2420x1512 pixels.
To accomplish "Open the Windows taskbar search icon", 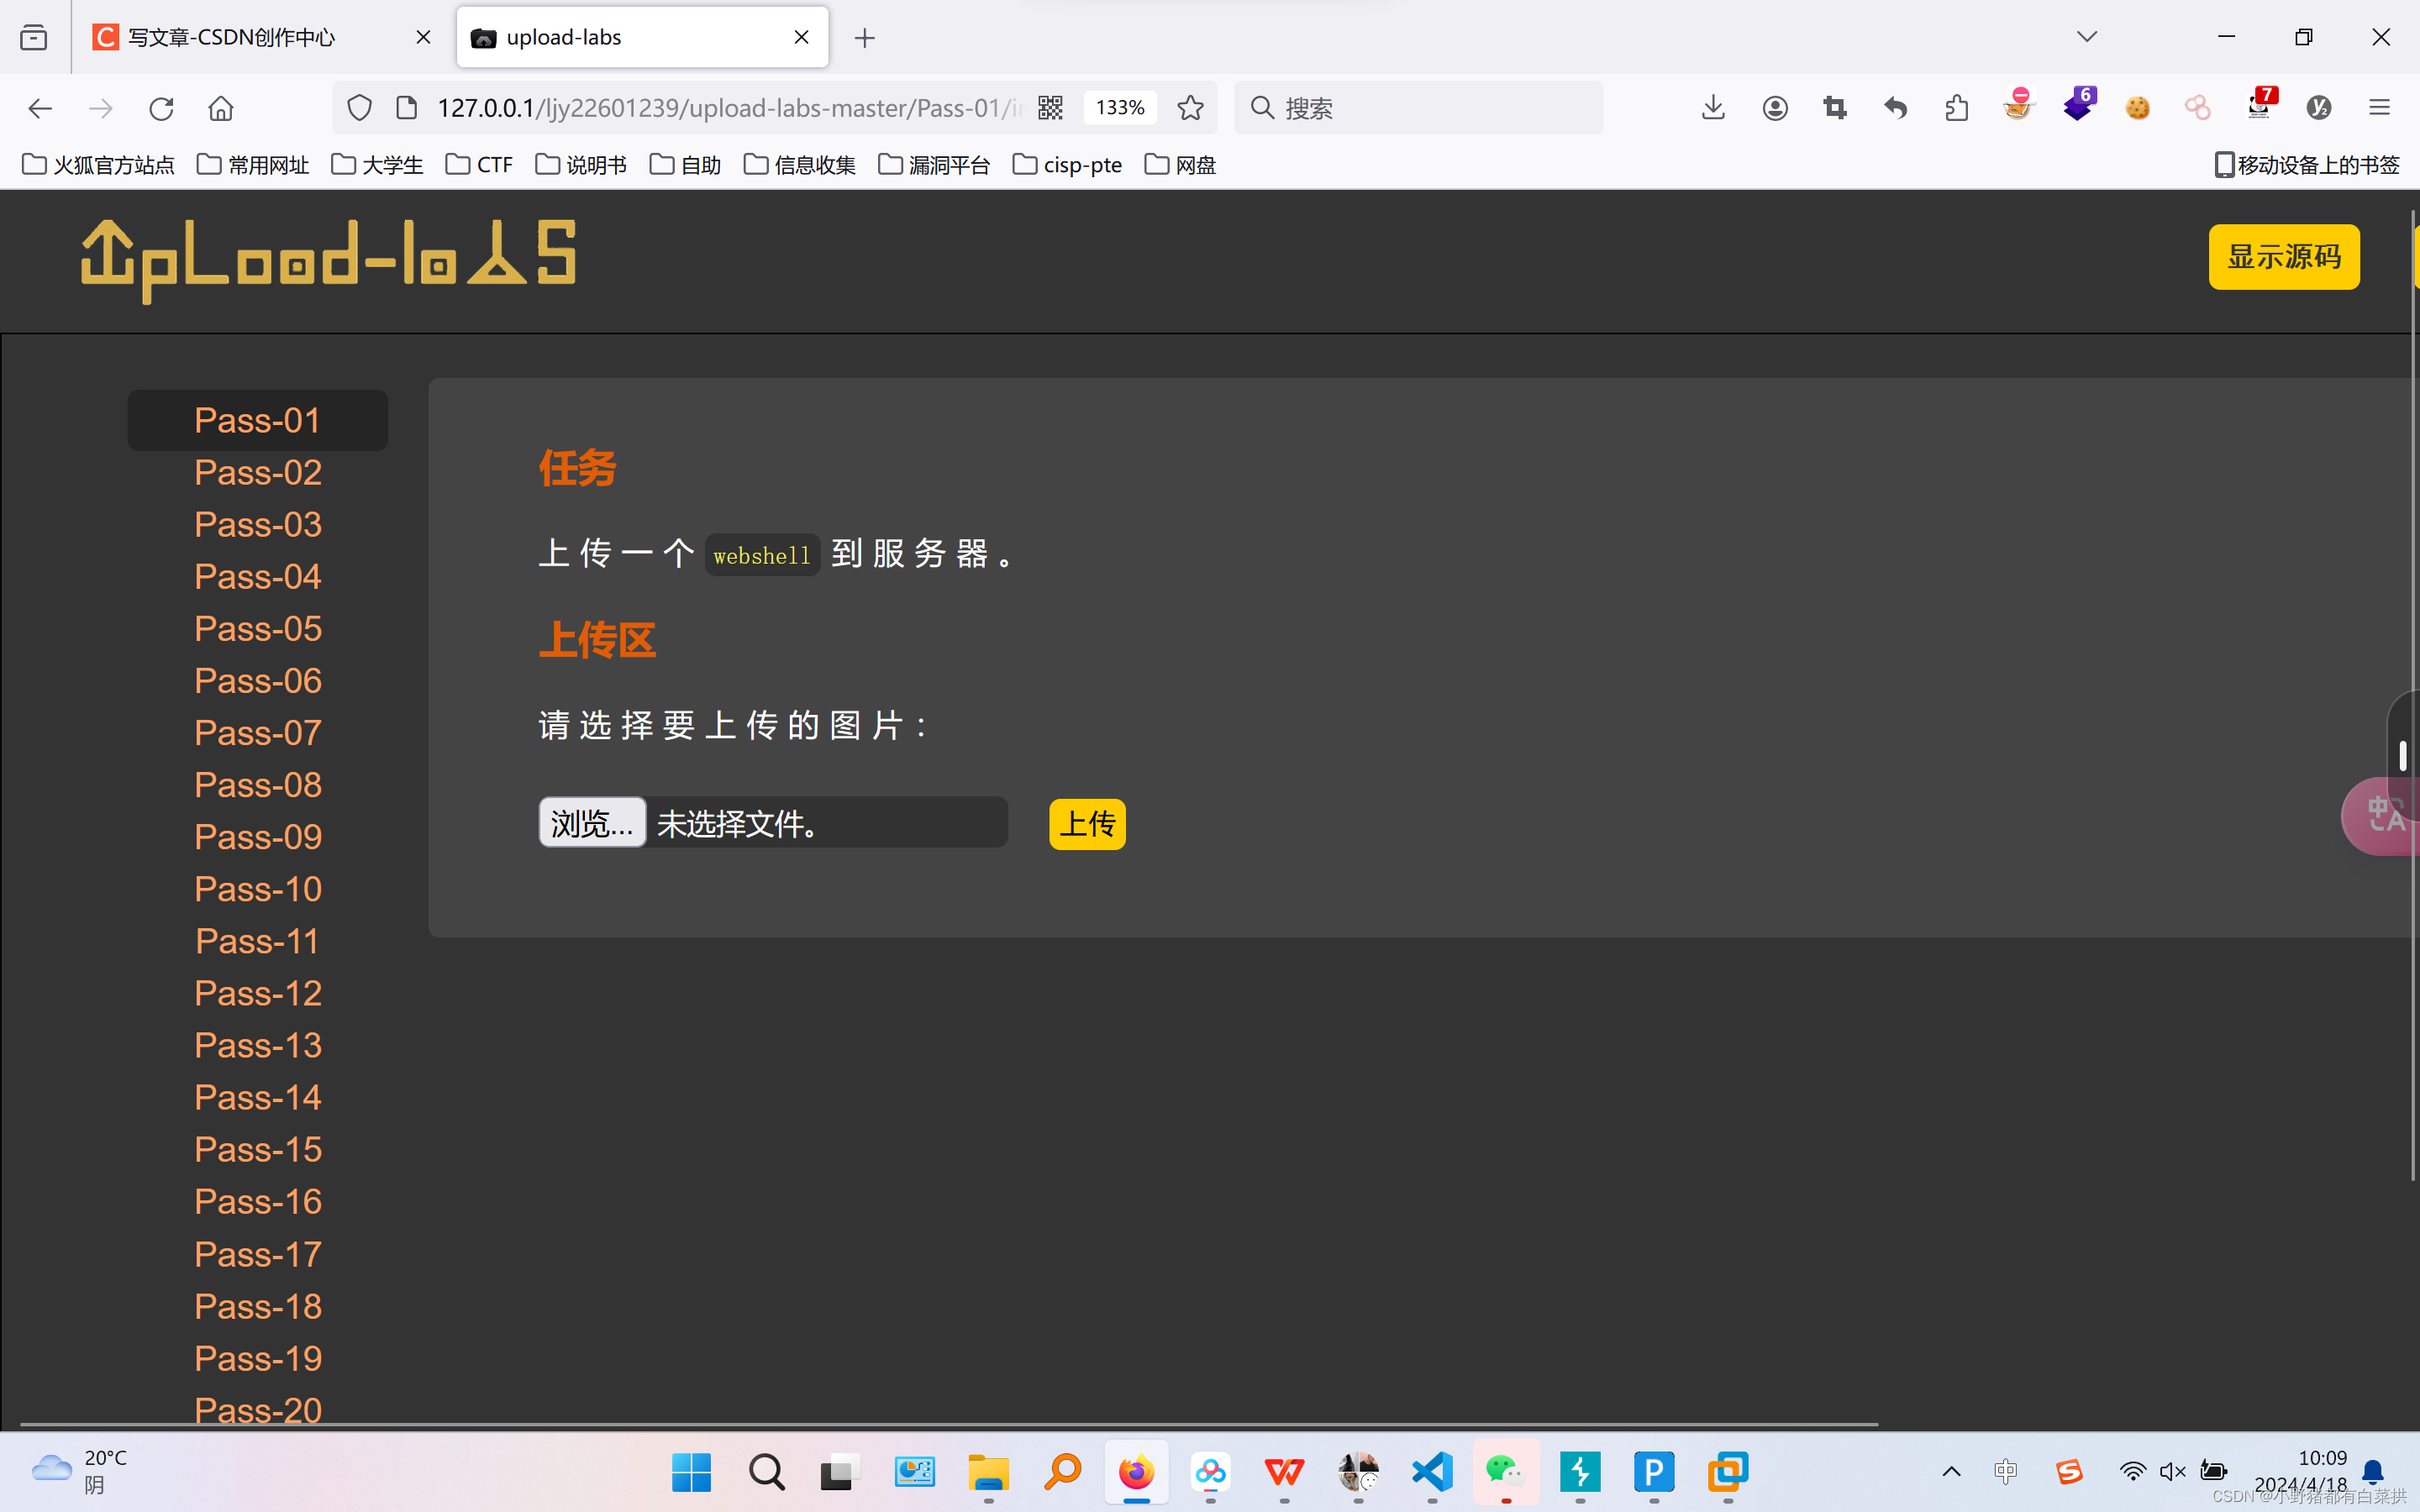I will tap(766, 1471).
